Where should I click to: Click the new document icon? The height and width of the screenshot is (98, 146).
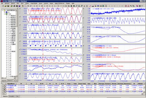click(3, 6)
